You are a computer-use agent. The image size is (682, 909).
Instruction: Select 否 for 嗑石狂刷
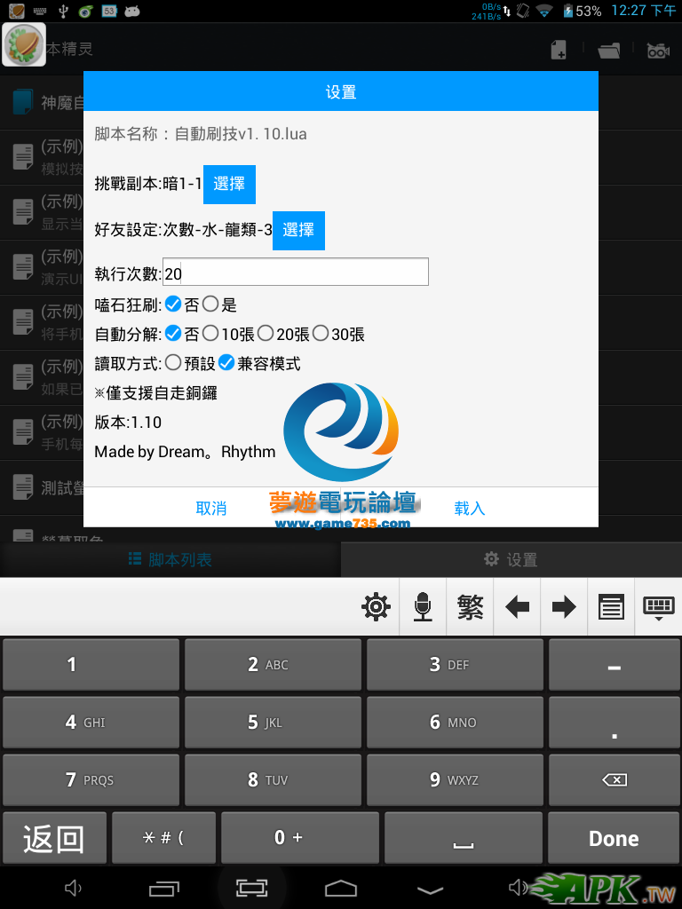(173, 304)
